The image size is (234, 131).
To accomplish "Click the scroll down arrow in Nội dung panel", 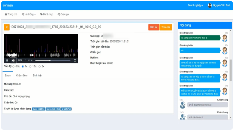I will coord(231,118).
